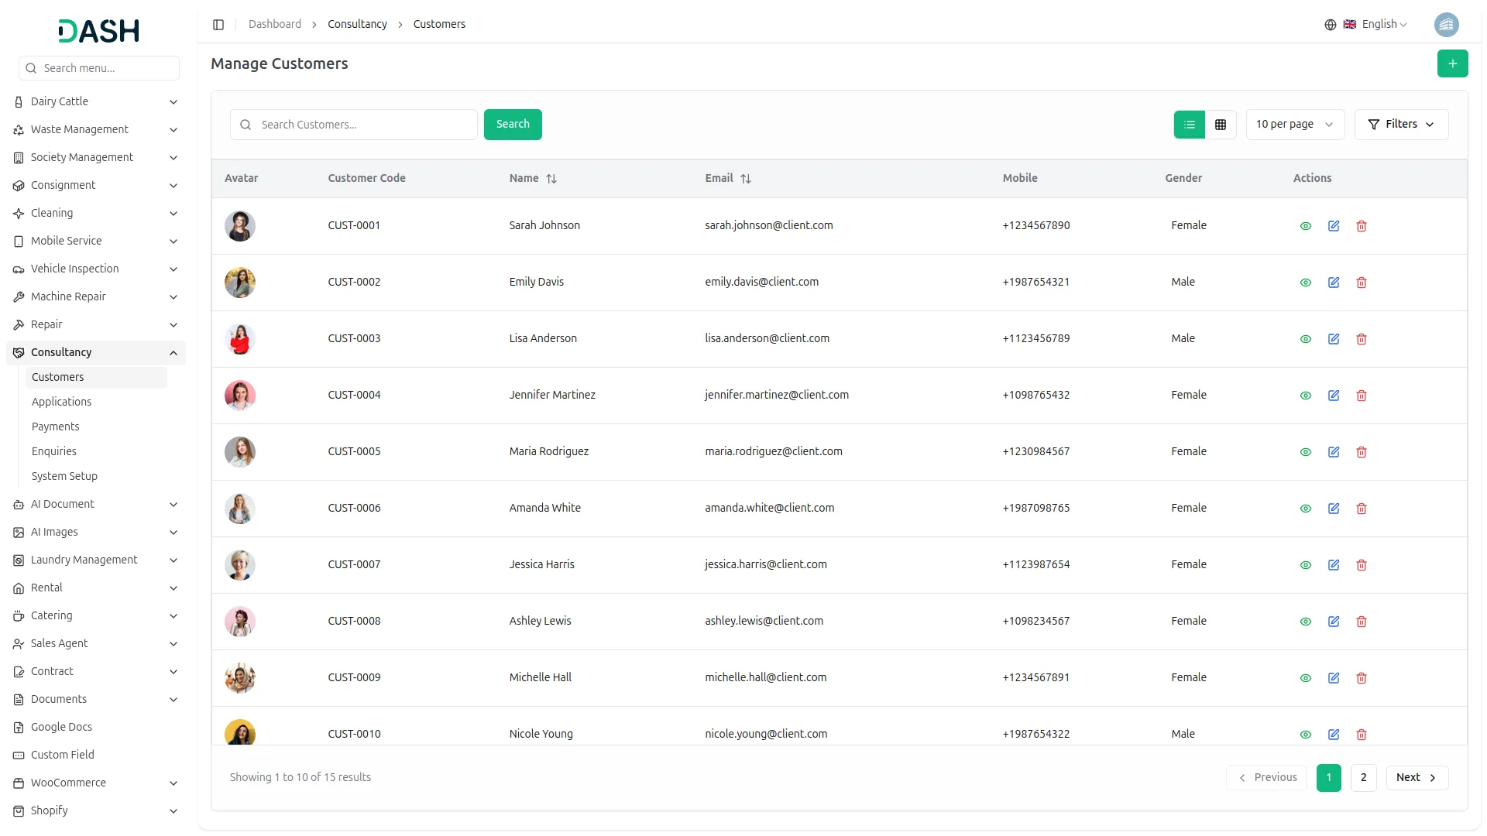Toggle the sidebar collapse icon
The width and height of the screenshot is (1487, 836).
coord(218,25)
